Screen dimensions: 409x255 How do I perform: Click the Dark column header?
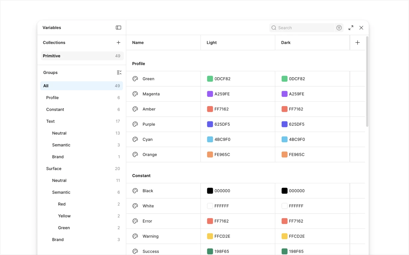(286, 42)
